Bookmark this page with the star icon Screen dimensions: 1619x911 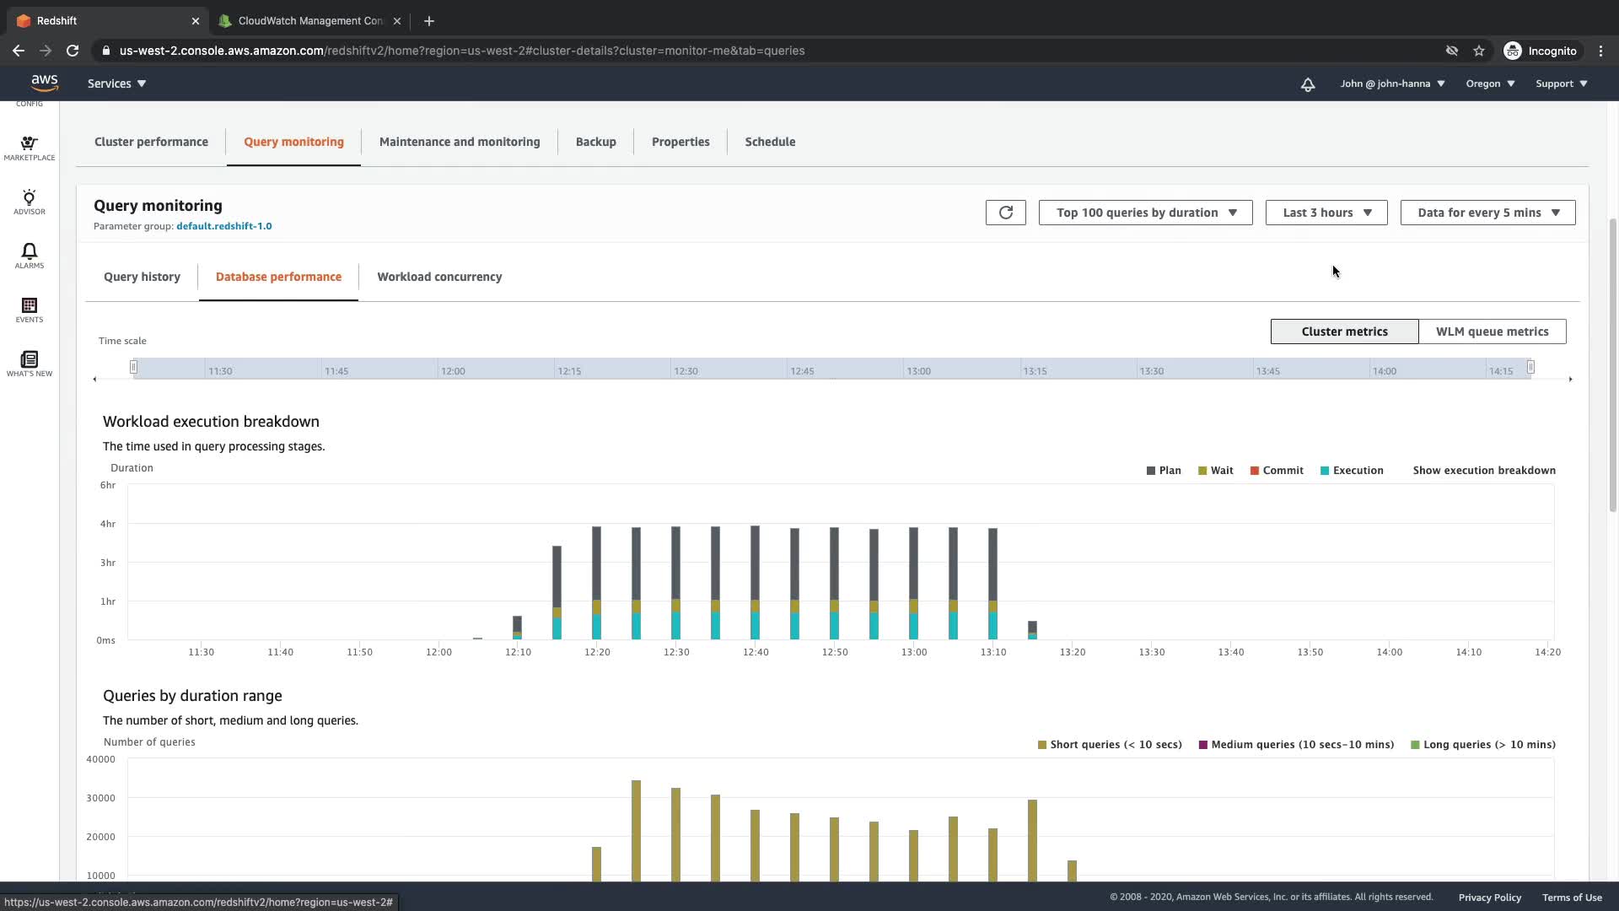(1478, 51)
